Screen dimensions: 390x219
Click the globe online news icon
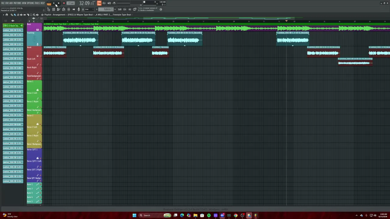[161, 9]
